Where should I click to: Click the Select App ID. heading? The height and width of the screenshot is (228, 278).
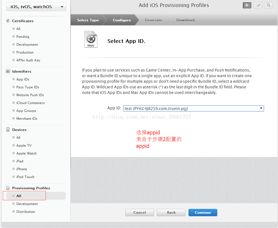click(x=126, y=41)
